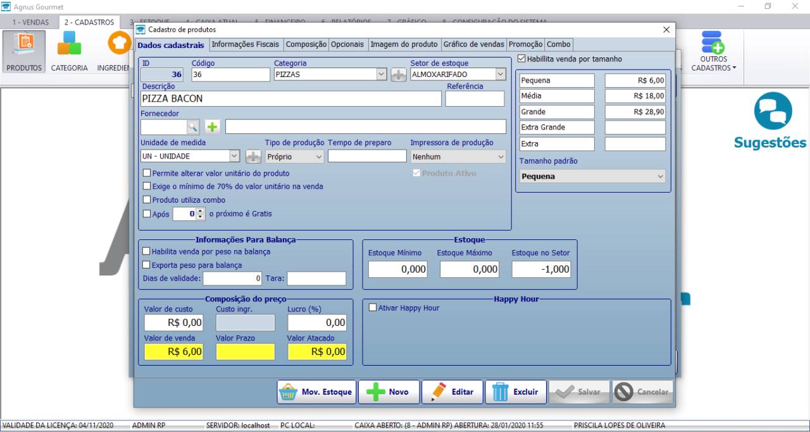Click the Sugestões chat bubble icon
Viewport: 810px width, 432px height.
point(773,112)
